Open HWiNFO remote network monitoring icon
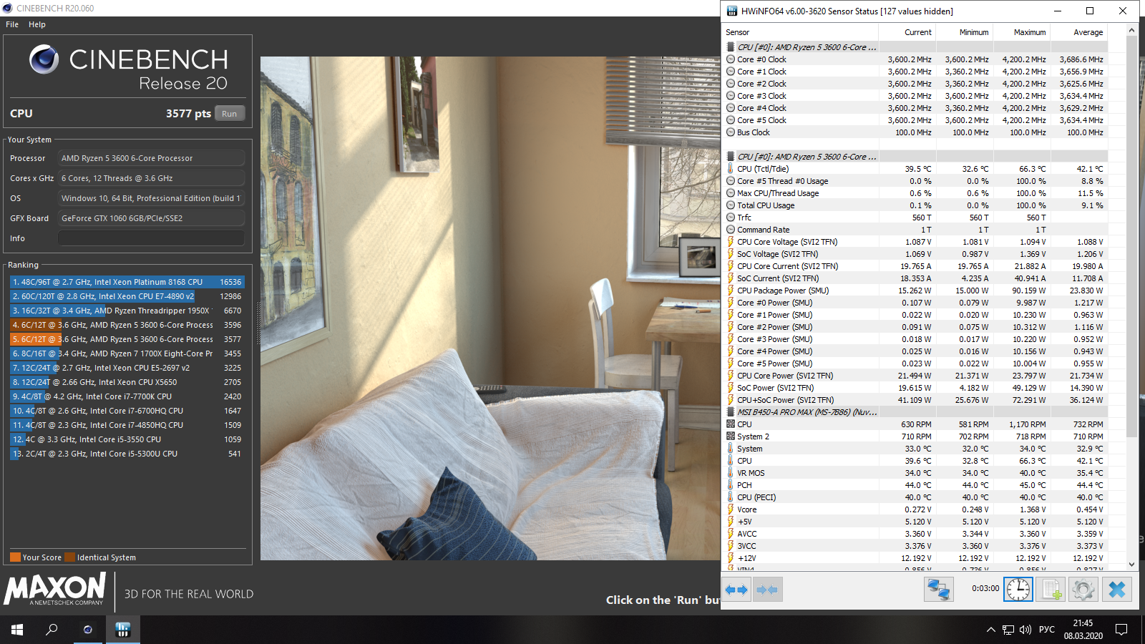1145x644 pixels. pos(938,590)
